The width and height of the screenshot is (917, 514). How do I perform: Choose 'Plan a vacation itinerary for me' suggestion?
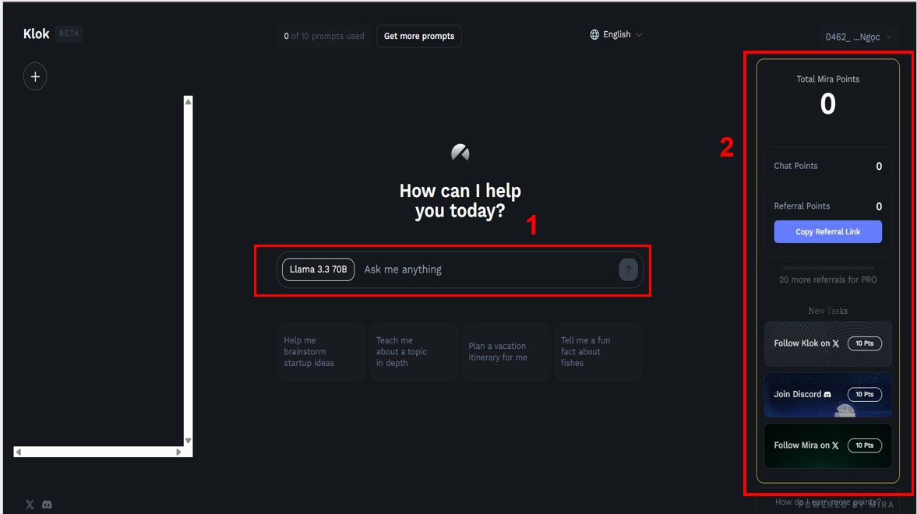coord(506,351)
